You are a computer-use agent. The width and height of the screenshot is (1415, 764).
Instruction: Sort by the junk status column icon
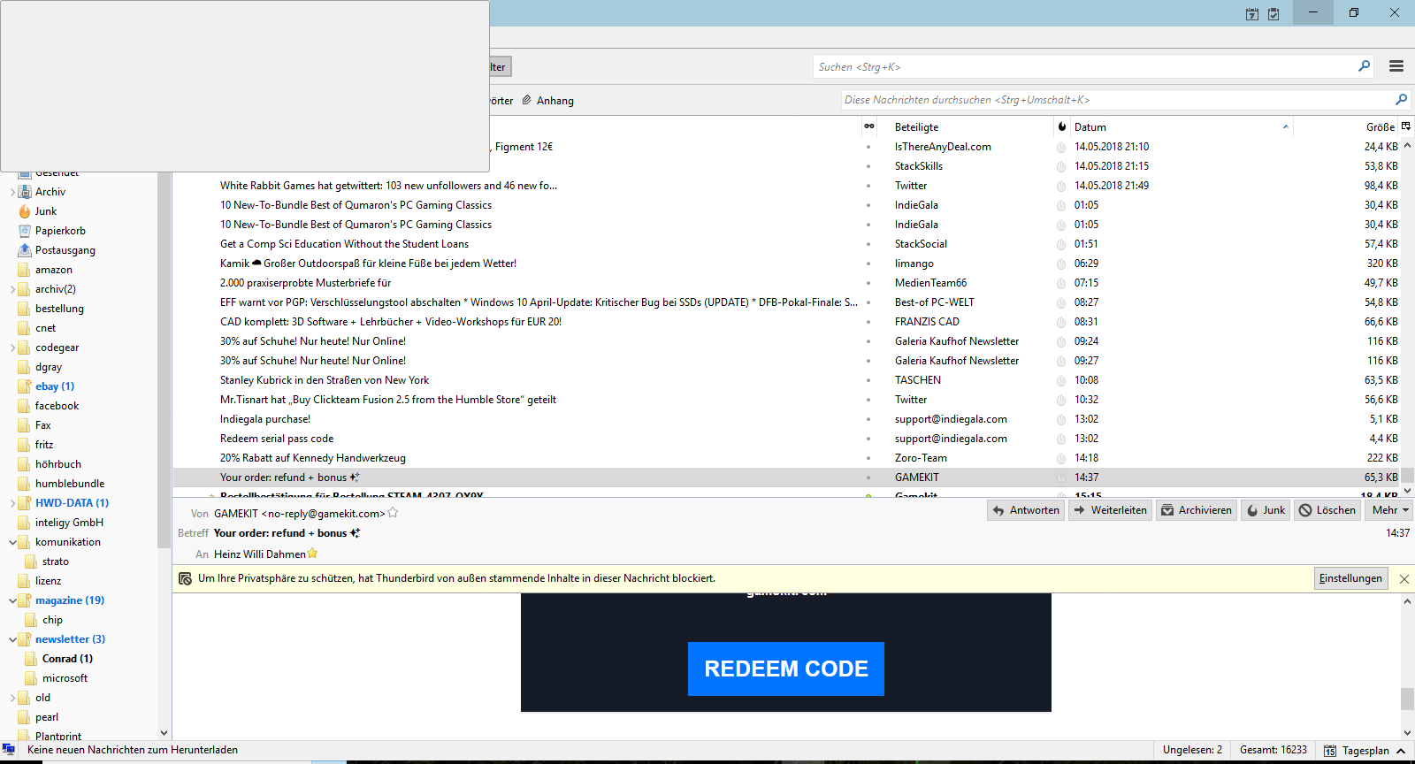1061,126
